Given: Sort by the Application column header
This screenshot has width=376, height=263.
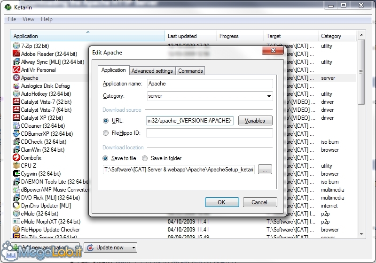Looking at the screenshot, I should (87, 36).
